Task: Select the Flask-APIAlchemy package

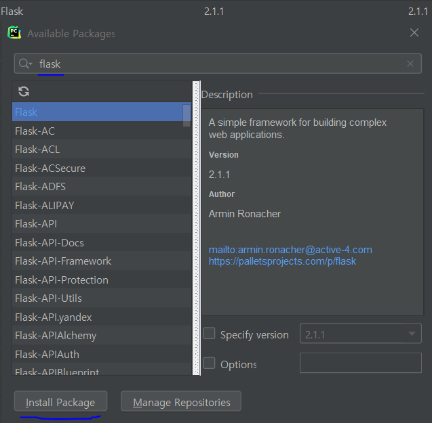Action: tap(102, 335)
